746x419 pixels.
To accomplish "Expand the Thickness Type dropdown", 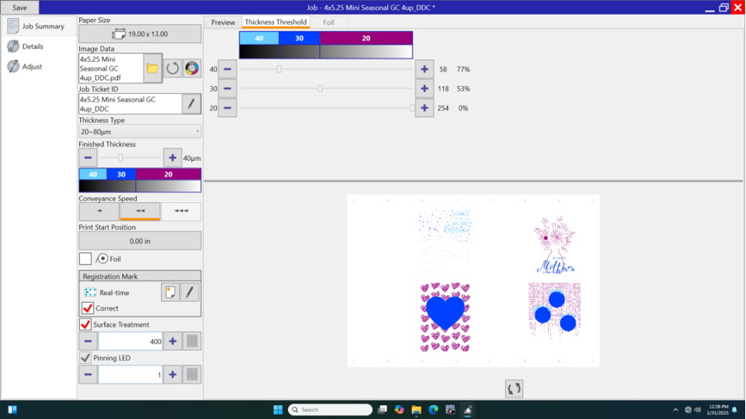I will (139, 131).
